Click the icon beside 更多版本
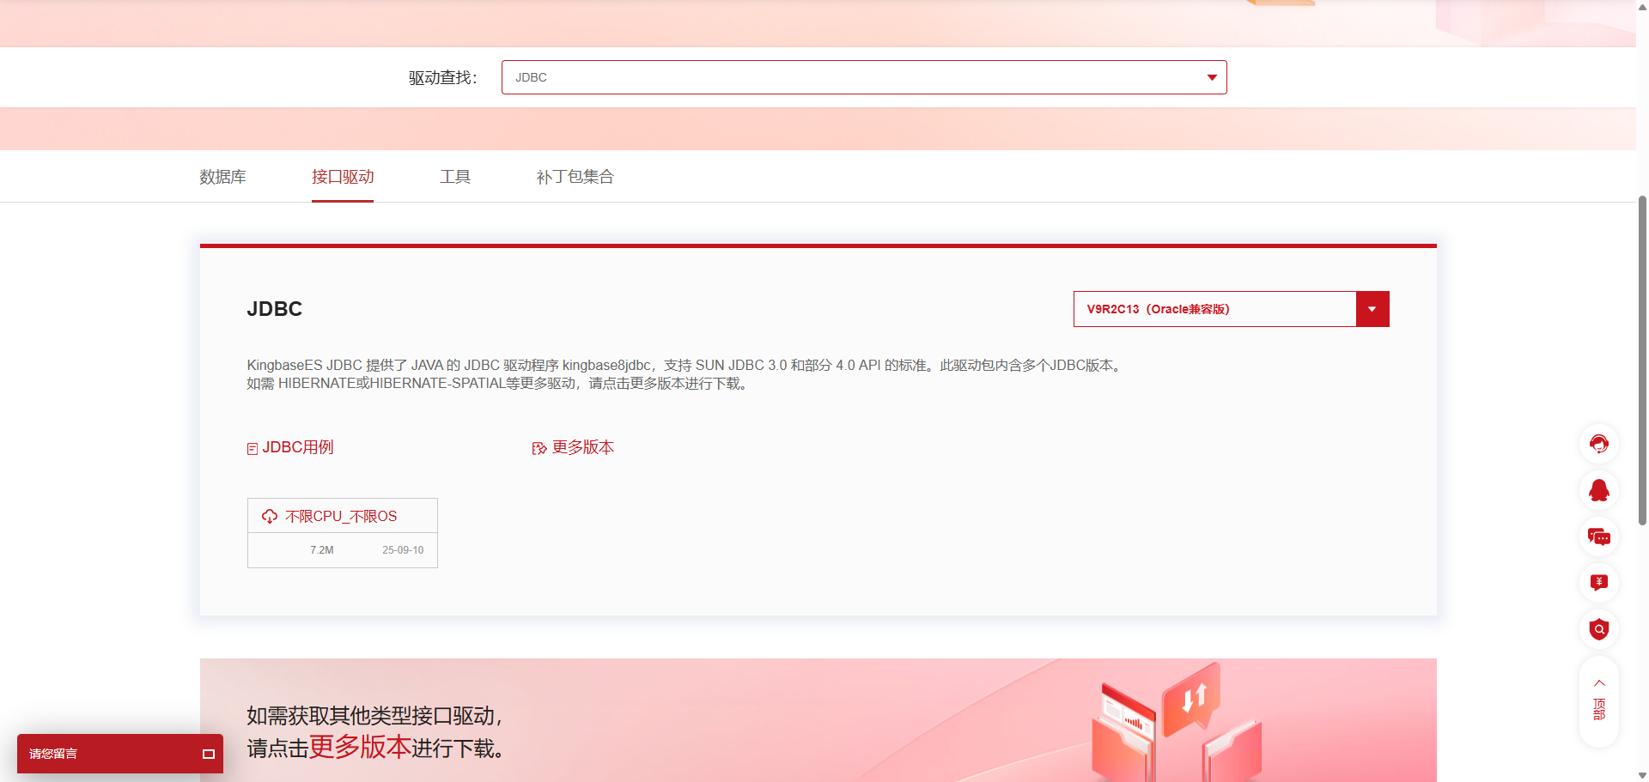Image resolution: width=1649 pixels, height=782 pixels. tap(539, 448)
